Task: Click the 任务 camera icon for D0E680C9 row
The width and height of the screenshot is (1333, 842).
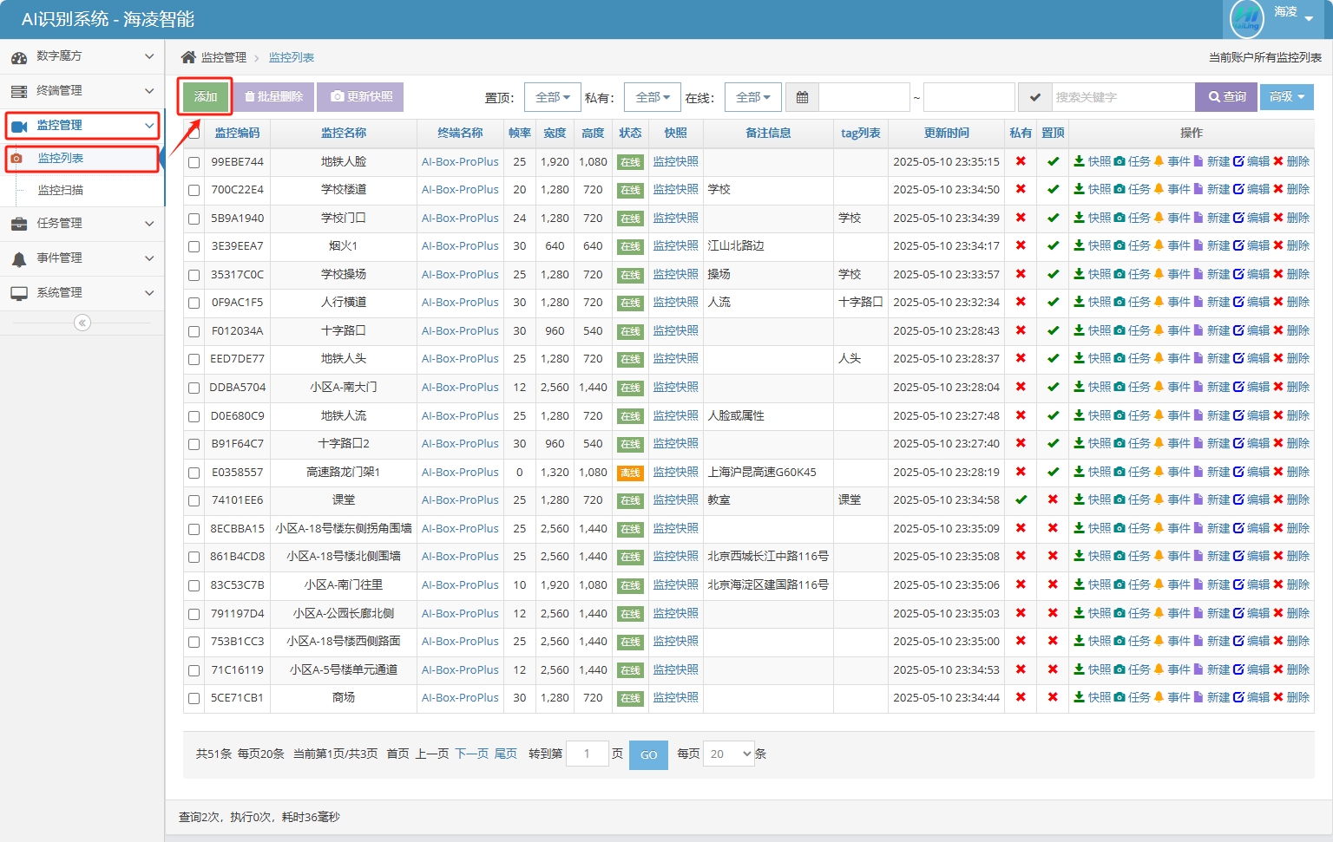Action: pyautogui.click(x=1120, y=415)
